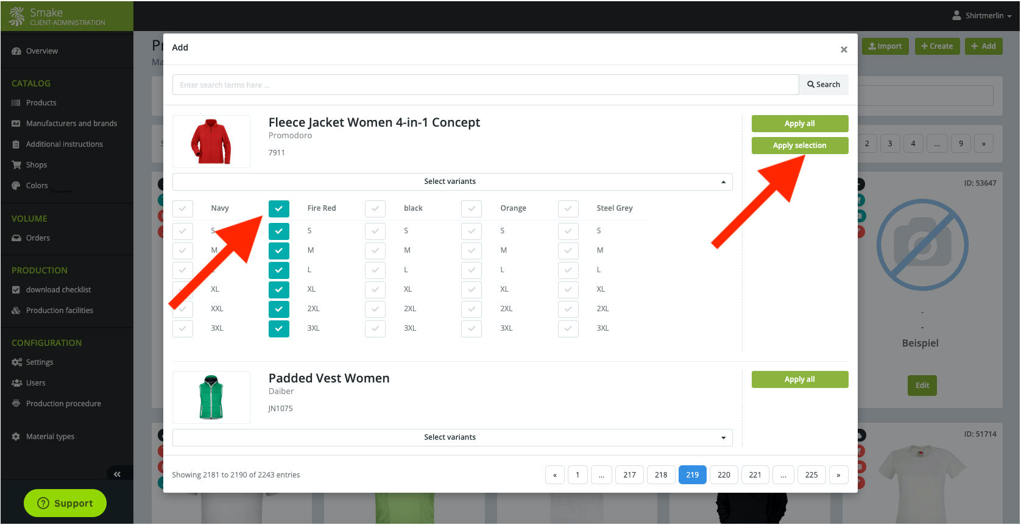Go to first pagination page 1
The width and height of the screenshot is (1021, 525).
578,475
